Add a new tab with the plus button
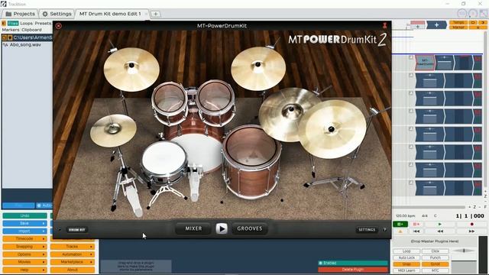This screenshot has width=489, height=275. 156,14
